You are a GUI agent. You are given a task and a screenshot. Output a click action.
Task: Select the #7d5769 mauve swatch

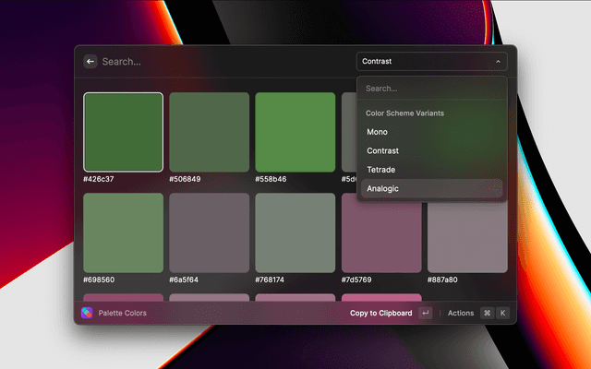[380, 232]
